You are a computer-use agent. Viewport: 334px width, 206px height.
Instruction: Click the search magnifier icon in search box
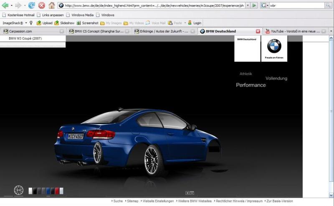click(329, 5)
